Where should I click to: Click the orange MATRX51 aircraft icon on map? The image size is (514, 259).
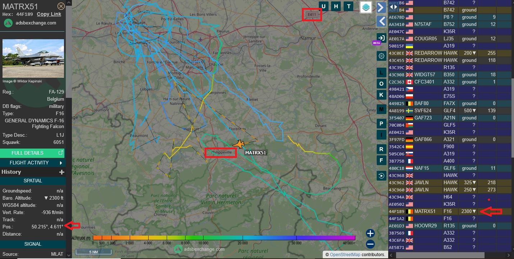click(x=238, y=144)
